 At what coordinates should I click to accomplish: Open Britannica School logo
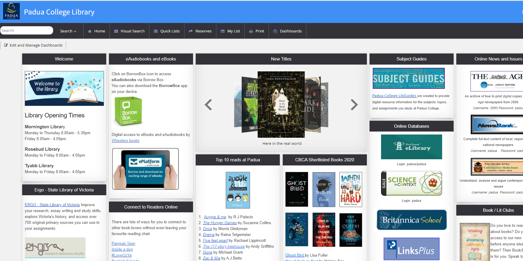[411, 220]
